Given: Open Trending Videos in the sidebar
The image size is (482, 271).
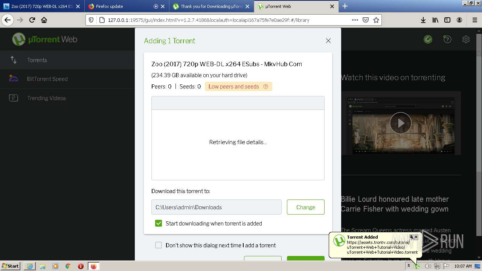Looking at the screenshot, I should [67, 98].
